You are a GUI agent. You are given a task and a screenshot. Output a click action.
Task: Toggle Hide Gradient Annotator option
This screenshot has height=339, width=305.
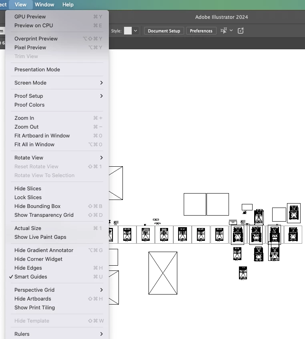tap(57, 250)
